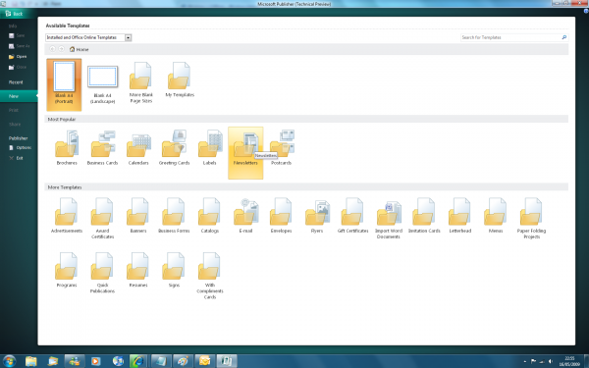Open the Award Certificates template folder

point(102,218)
